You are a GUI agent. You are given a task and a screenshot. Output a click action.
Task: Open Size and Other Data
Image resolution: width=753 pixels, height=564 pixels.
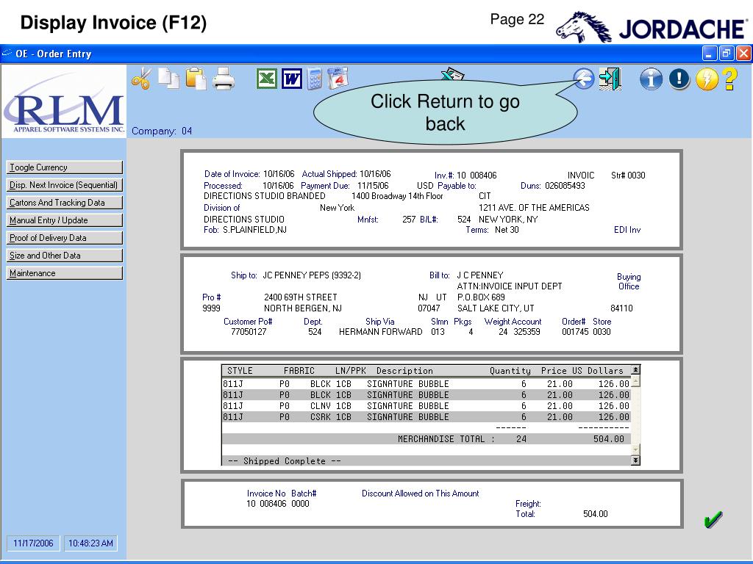pos(65,256)
